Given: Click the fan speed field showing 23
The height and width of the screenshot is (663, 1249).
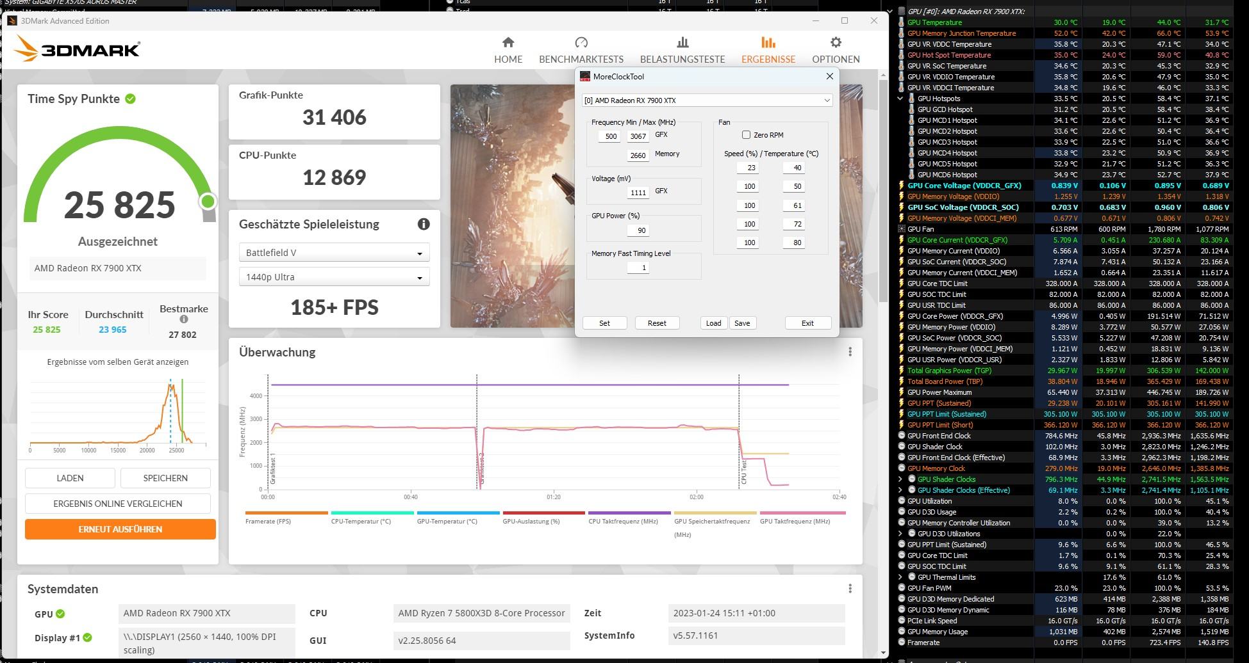Looking at the screenshot, I should tap(748, 168).
